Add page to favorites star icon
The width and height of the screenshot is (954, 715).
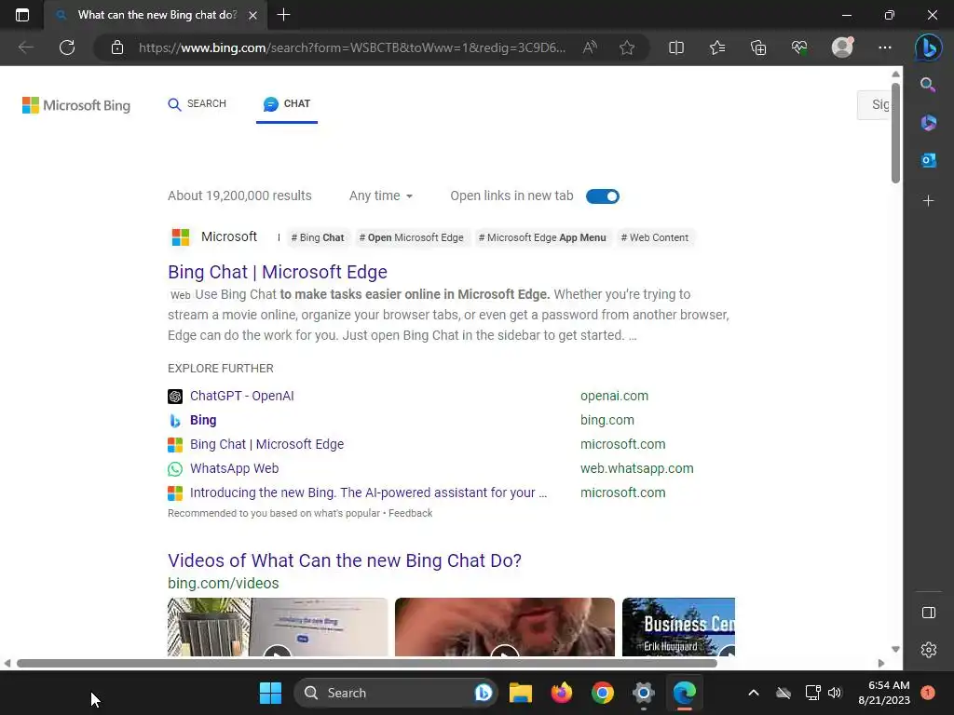tap(627, 47)
